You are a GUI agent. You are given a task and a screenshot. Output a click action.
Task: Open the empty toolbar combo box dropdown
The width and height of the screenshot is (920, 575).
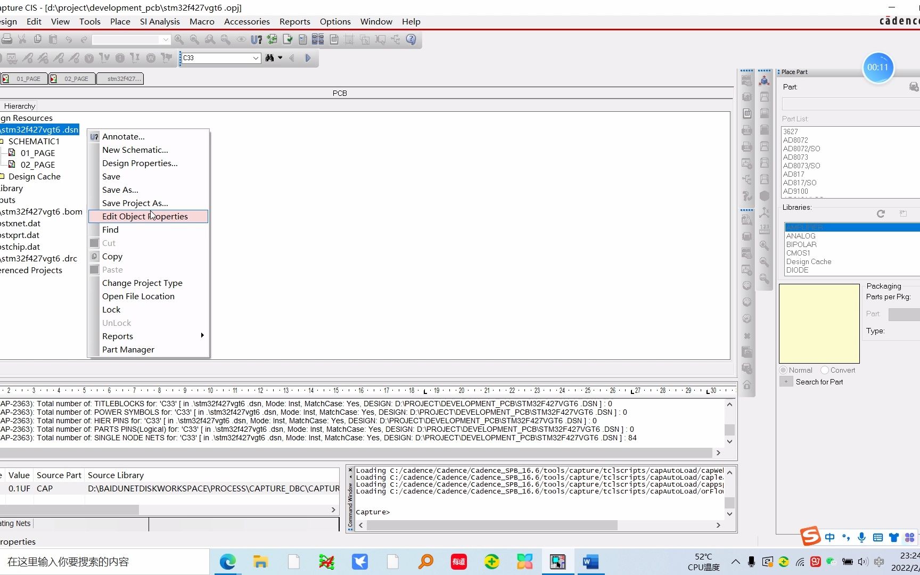[x=166, y=39]
